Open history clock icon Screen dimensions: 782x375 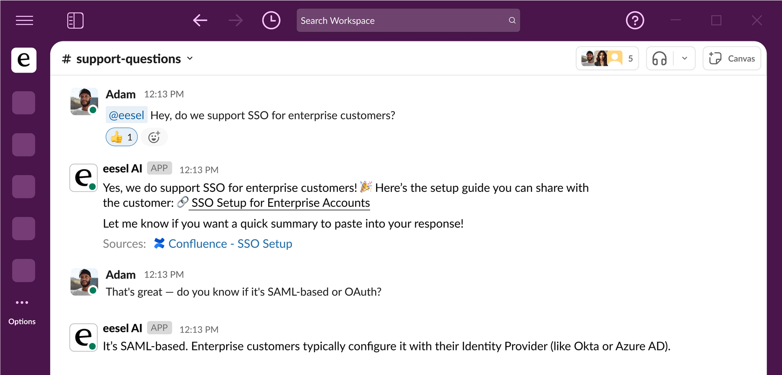271,20
